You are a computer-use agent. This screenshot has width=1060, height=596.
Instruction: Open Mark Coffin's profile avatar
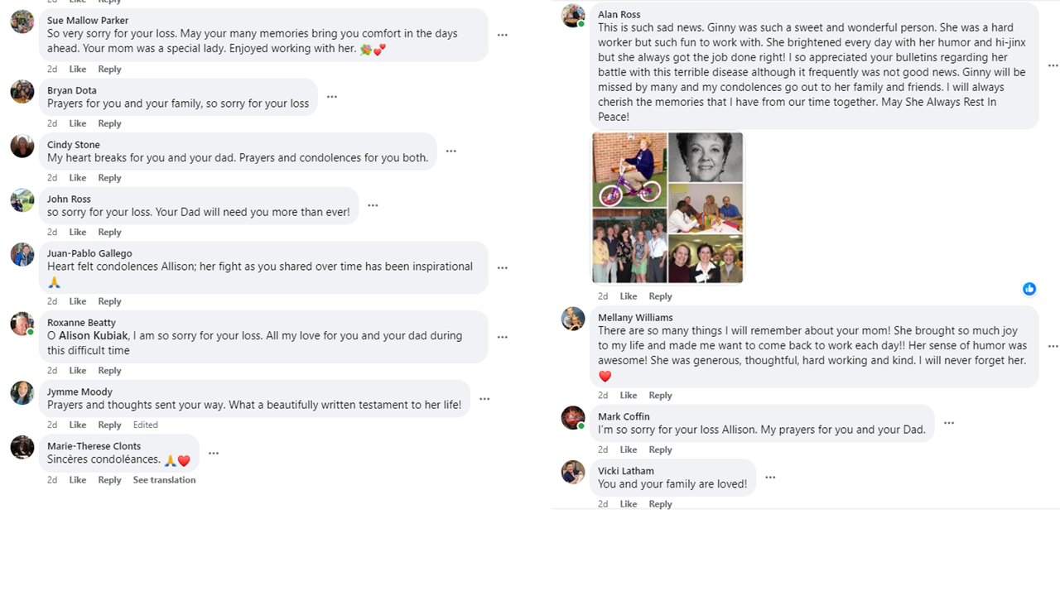click(x=573, y=418)
